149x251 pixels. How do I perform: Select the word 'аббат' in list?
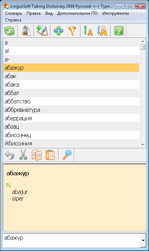click(71, 93)
